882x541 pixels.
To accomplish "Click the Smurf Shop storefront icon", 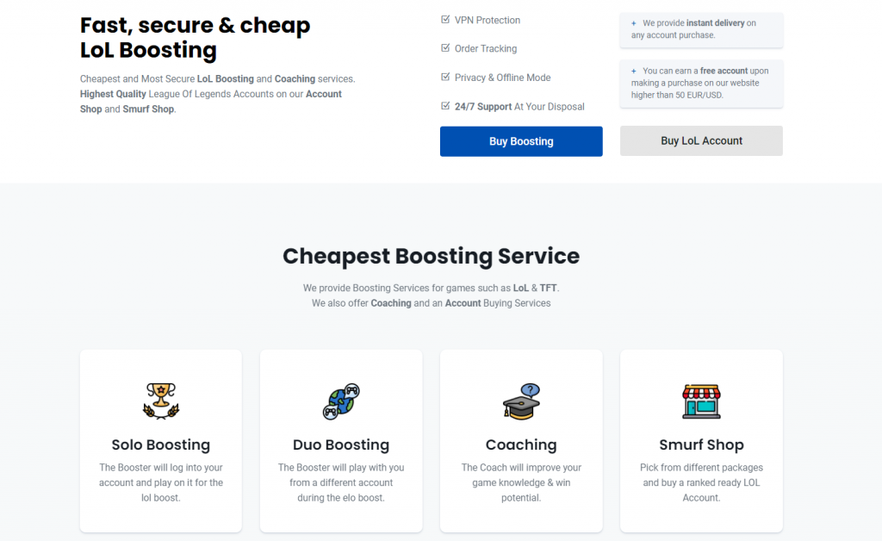I will point(701,401).
